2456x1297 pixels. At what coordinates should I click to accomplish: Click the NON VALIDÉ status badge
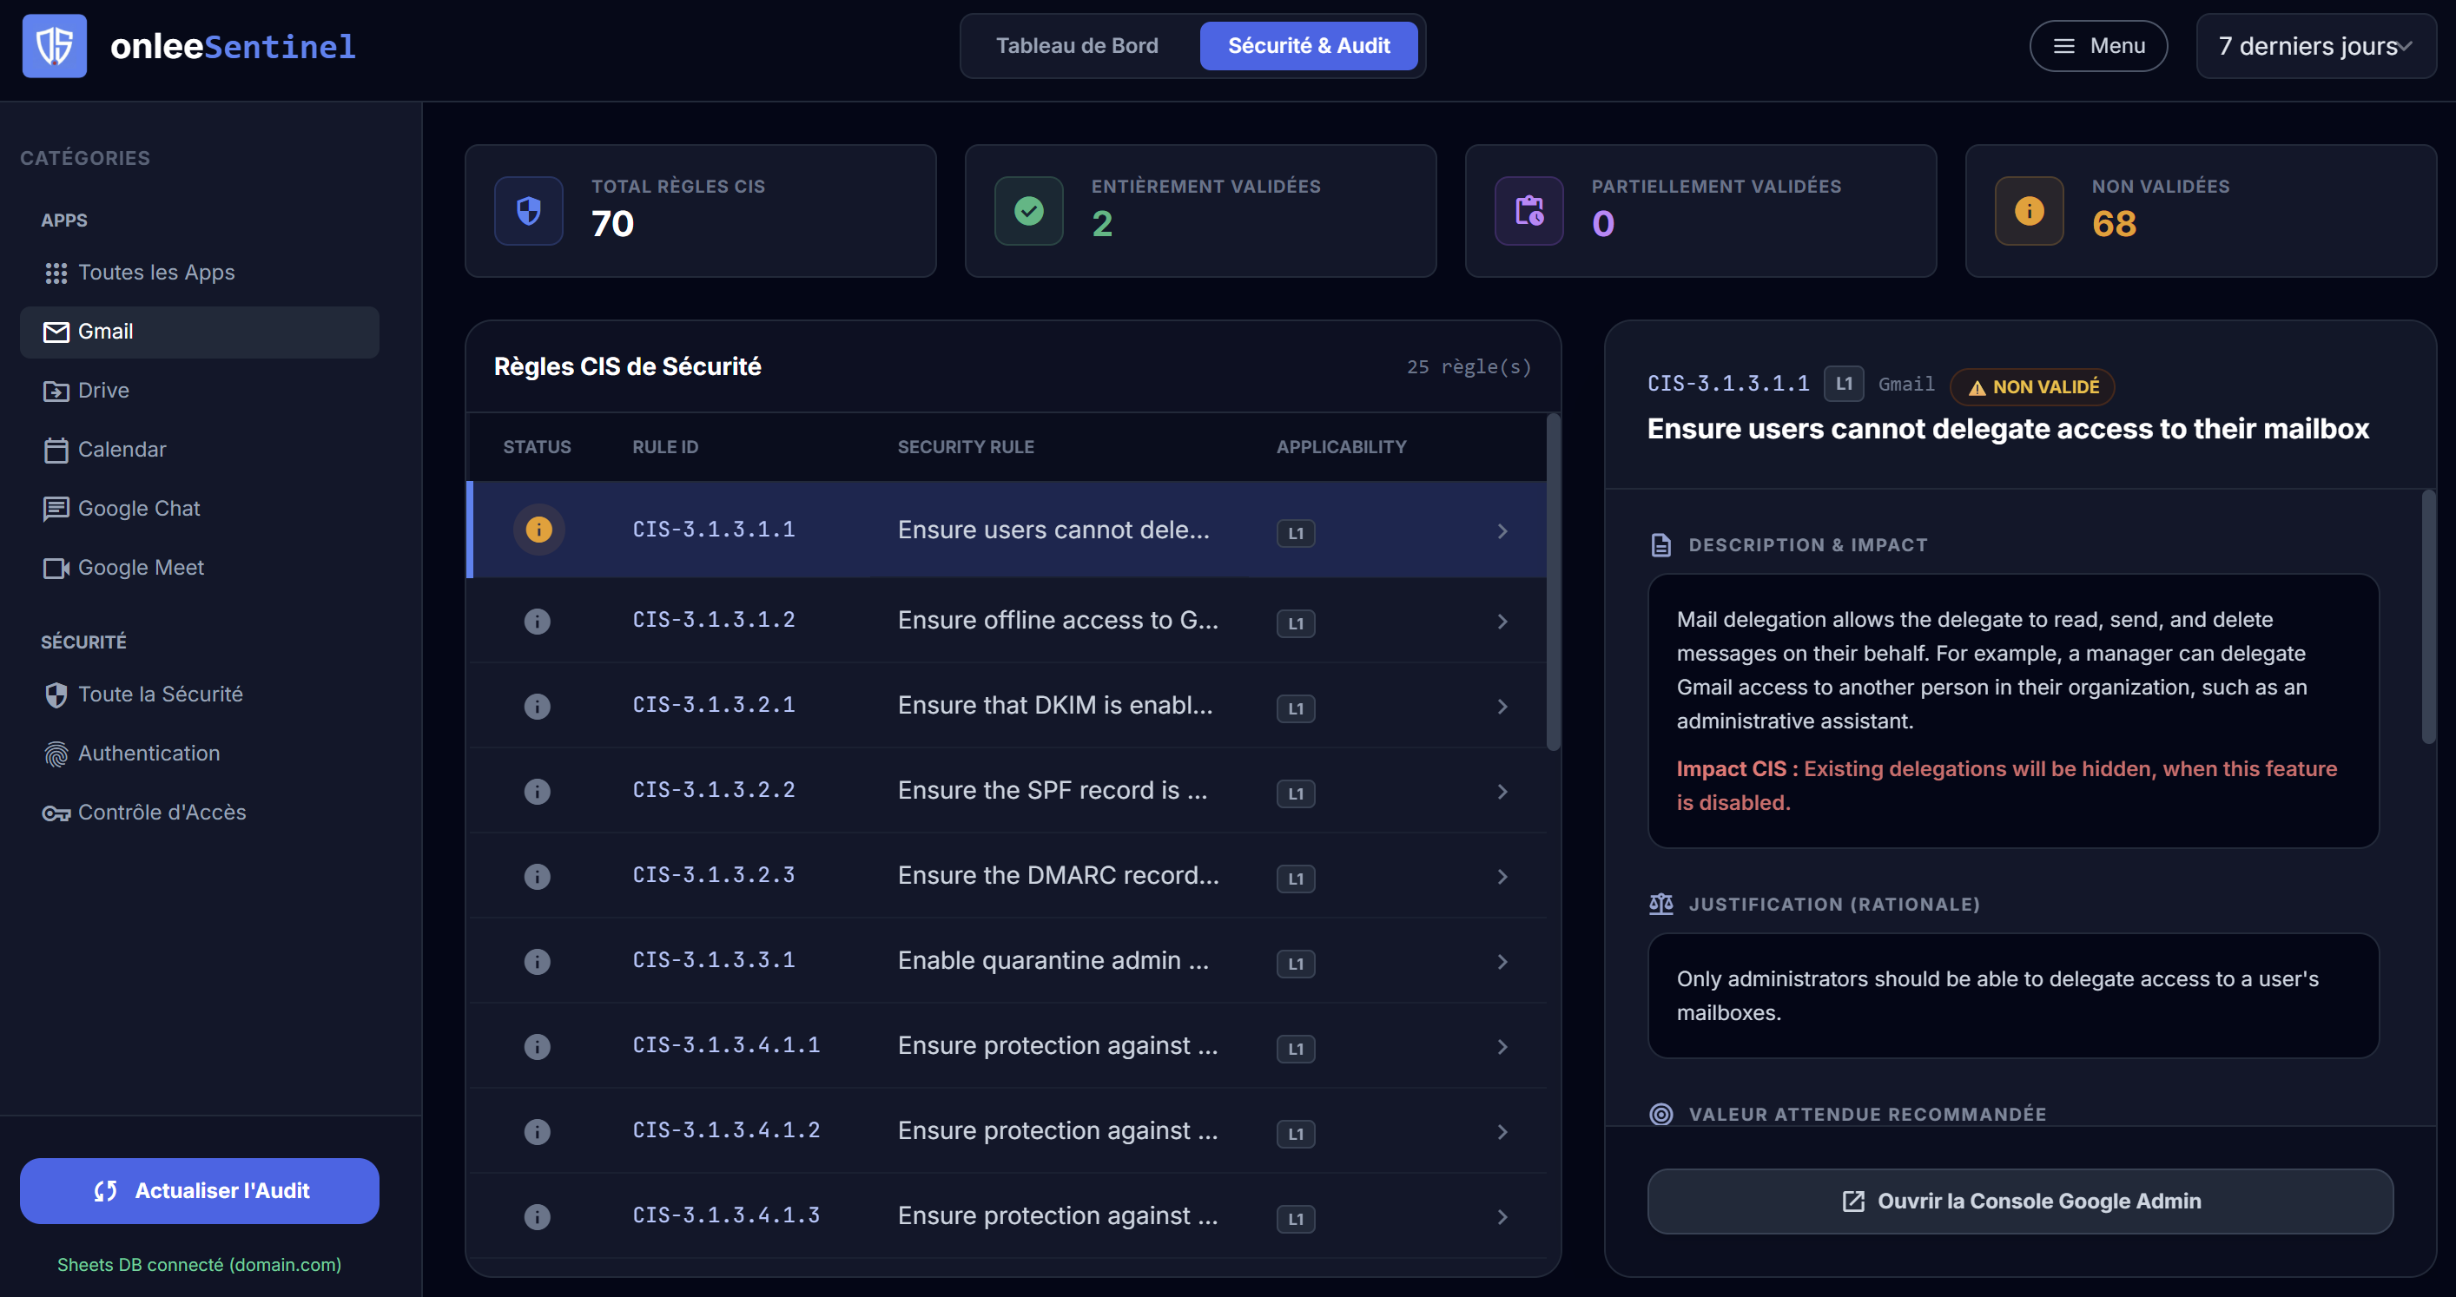pyautogui.click(x=2033, y=387)
